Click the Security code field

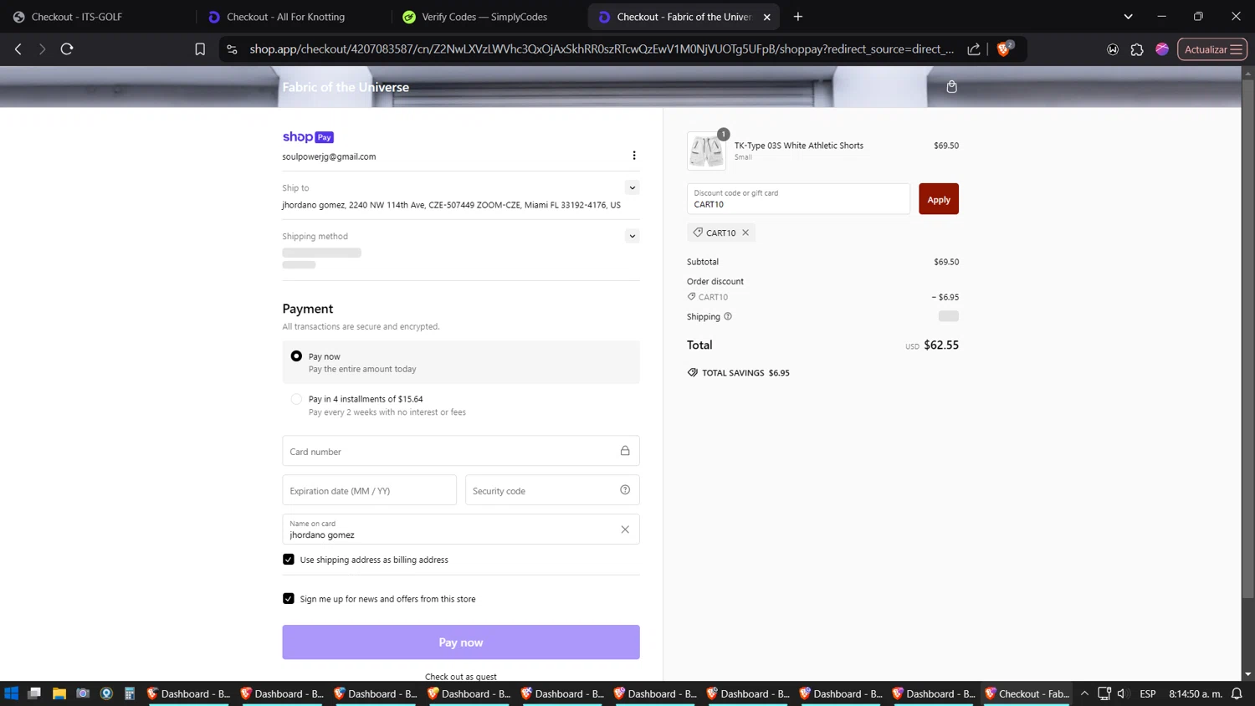pyautogui.click(x=552, y=490)
